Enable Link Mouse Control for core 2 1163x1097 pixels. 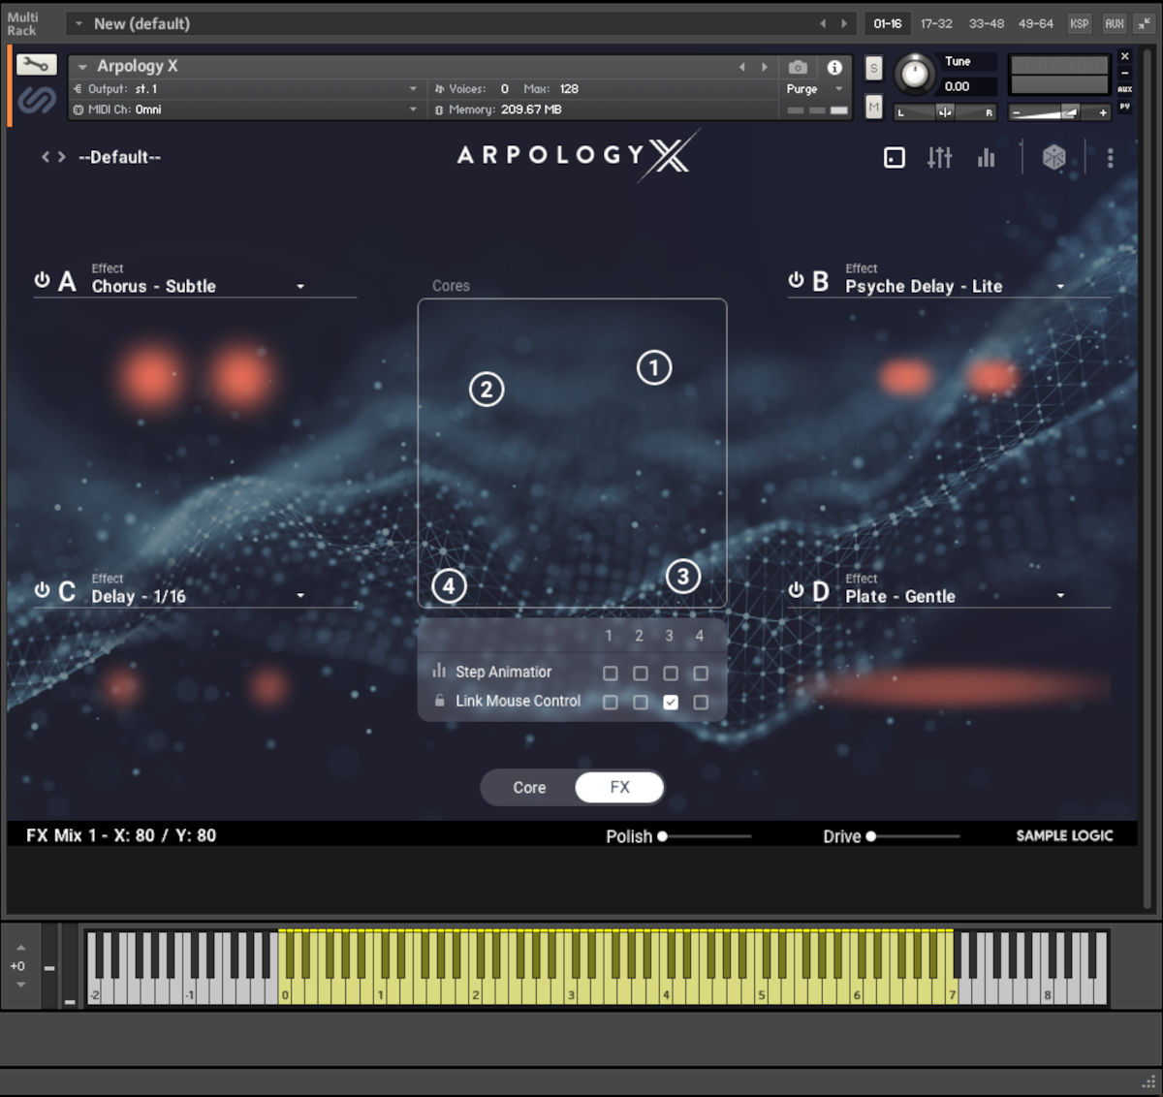(641, 703)
